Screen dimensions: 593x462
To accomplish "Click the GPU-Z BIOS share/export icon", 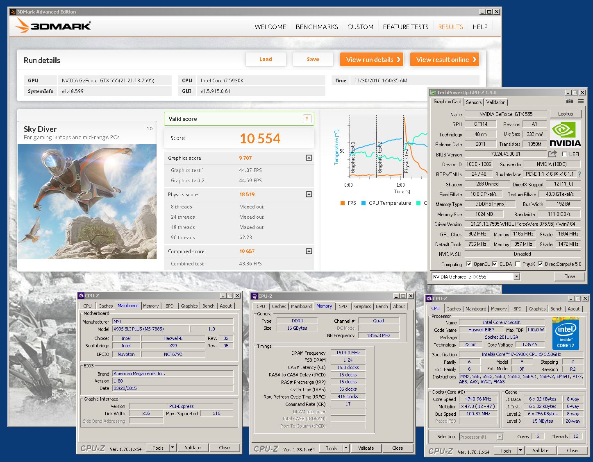I will 553,154.
